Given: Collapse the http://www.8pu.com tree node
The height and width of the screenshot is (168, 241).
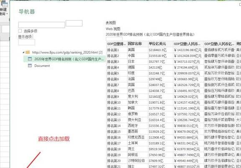Looking at the screenshot, I should pos(23,52).
